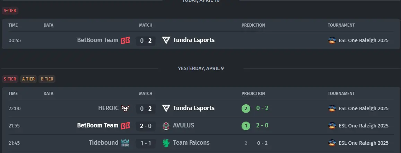Click the Team Falcons green logo
401x153 pixels.
(166, 143)
